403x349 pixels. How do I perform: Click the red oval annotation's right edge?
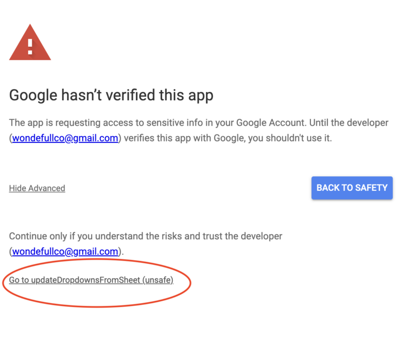click(x=190, y=283)
